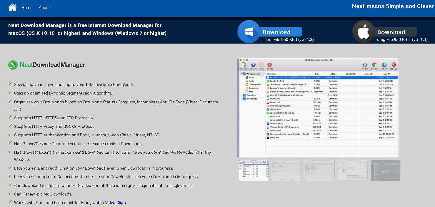Expand the Complete folder tree arrow
This screenshot has height=207, width=435.
[x=242, y=95]
